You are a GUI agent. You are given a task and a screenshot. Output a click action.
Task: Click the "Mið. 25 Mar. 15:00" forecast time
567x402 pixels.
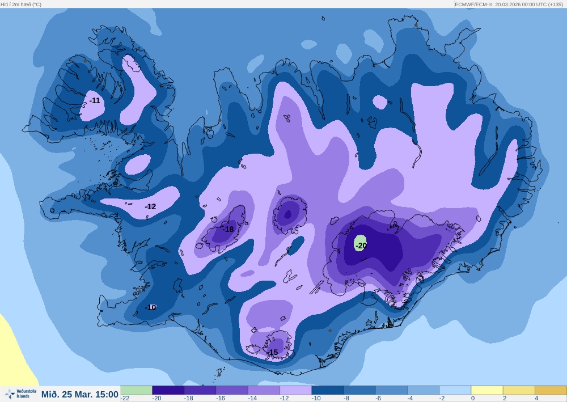[x=80, y=395]
